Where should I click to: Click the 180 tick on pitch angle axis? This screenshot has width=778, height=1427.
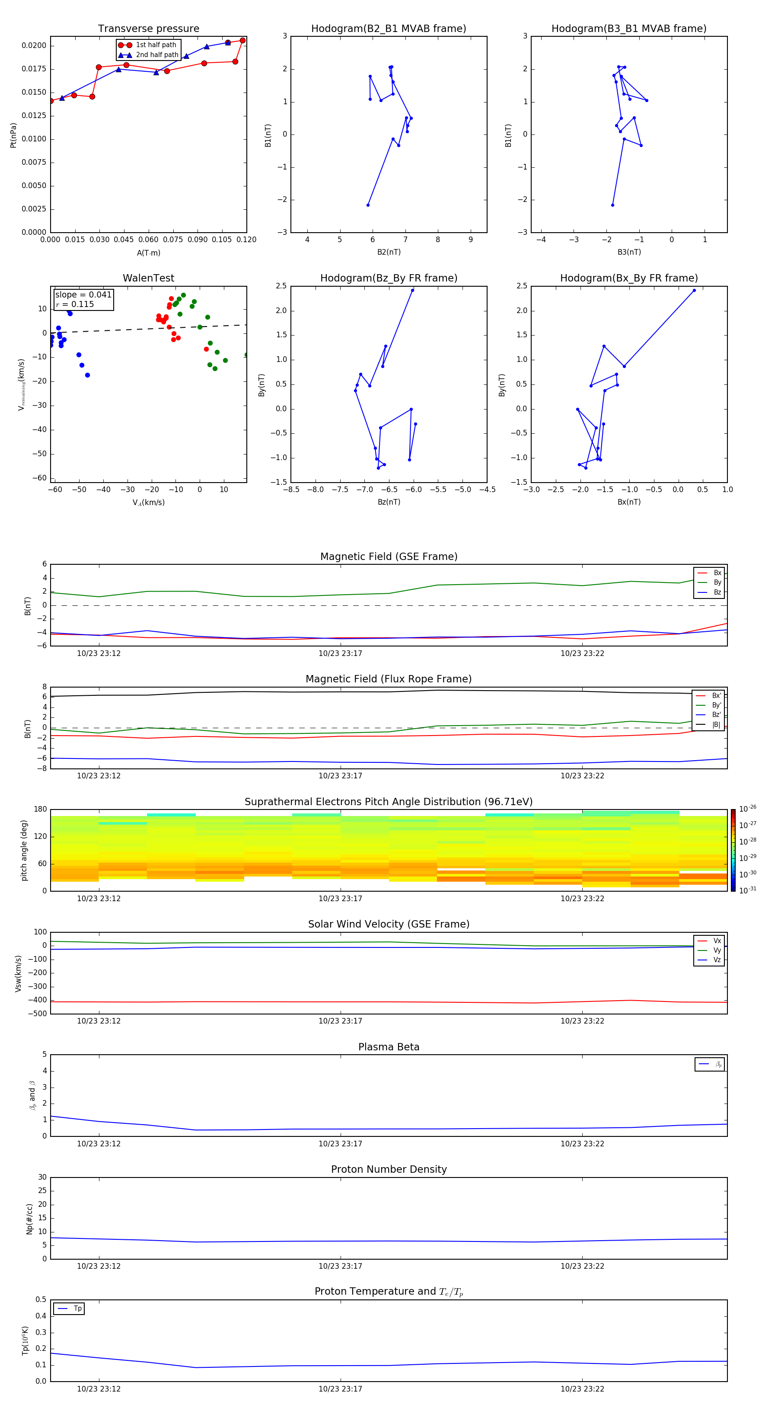click(x=41, y=809)
